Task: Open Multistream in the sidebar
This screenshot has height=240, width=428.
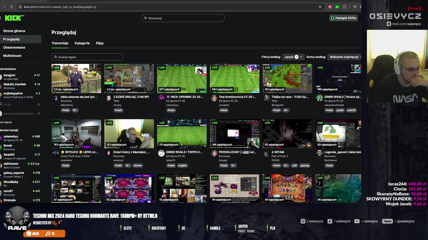Action: (12, 56)
